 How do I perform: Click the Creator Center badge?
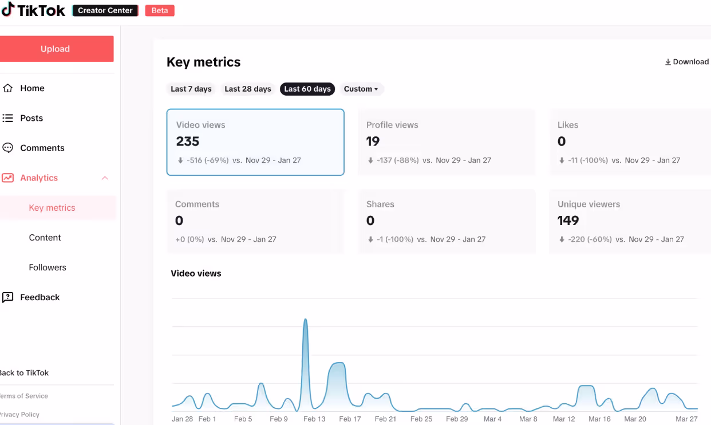coord(105,10)
